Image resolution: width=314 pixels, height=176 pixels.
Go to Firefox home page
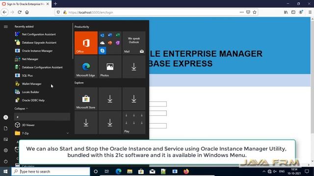[27, 12]
